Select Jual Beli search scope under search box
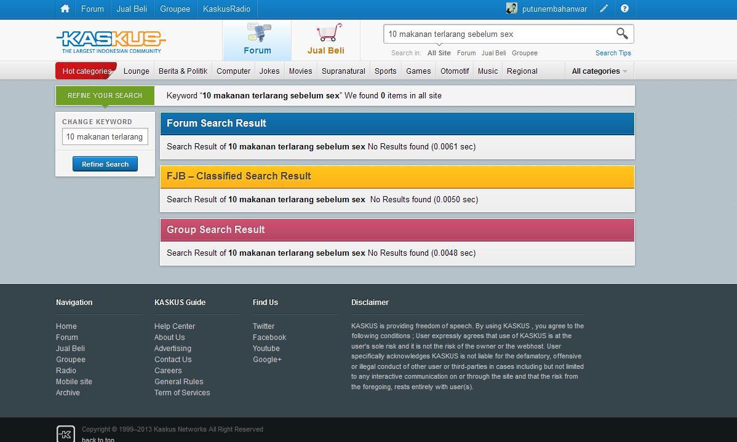The height and width of the screenshot is (442, 737). pyautogui.click(x=493, y=53)
